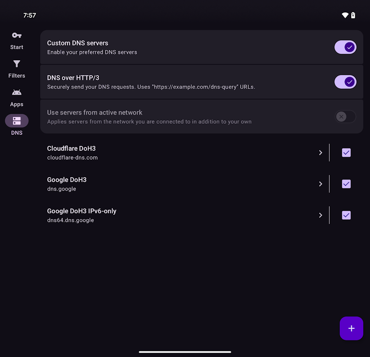Viewport: 370px width, 357px height.
Task: Disable the DNS over HTTP/3 switch
Action: pyautogui.click(x=345, y=82)
